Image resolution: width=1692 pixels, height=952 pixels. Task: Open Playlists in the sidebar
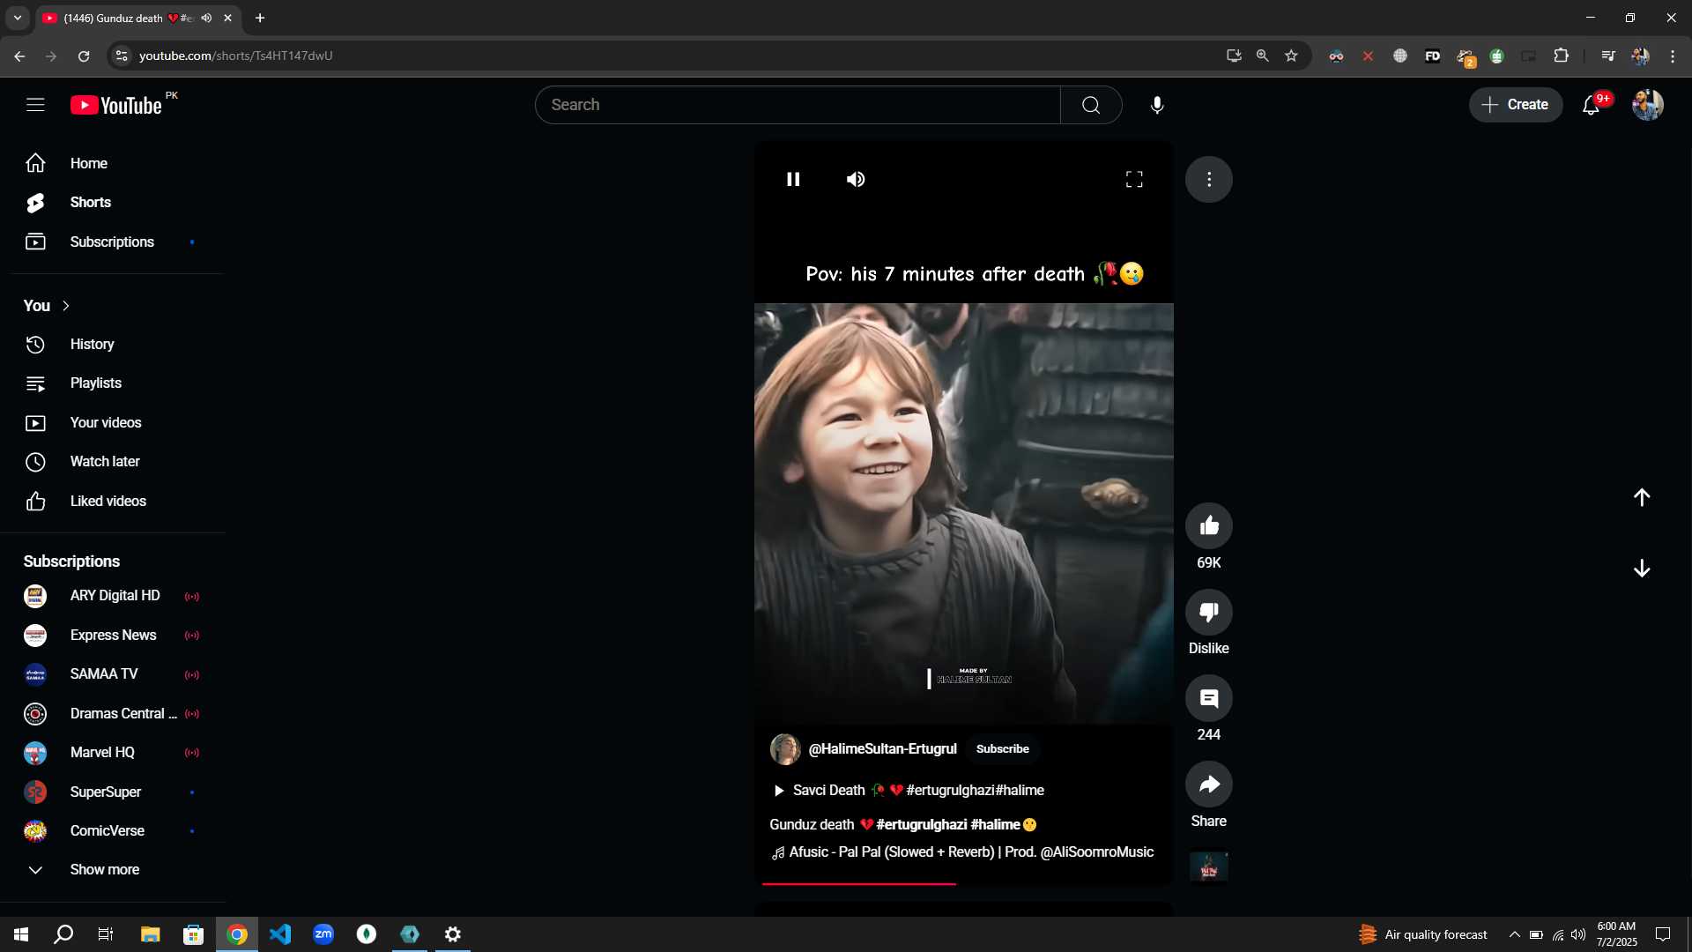[111, 383]
